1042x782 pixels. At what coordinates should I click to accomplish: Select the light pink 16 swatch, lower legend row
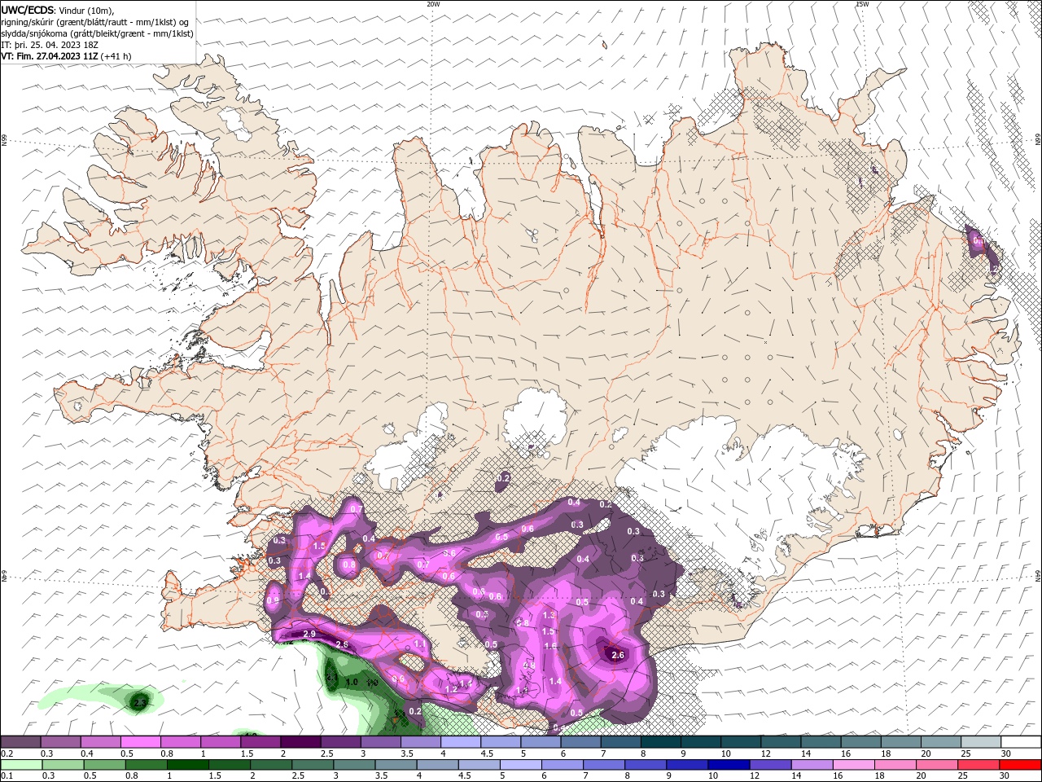coord(852,765)
